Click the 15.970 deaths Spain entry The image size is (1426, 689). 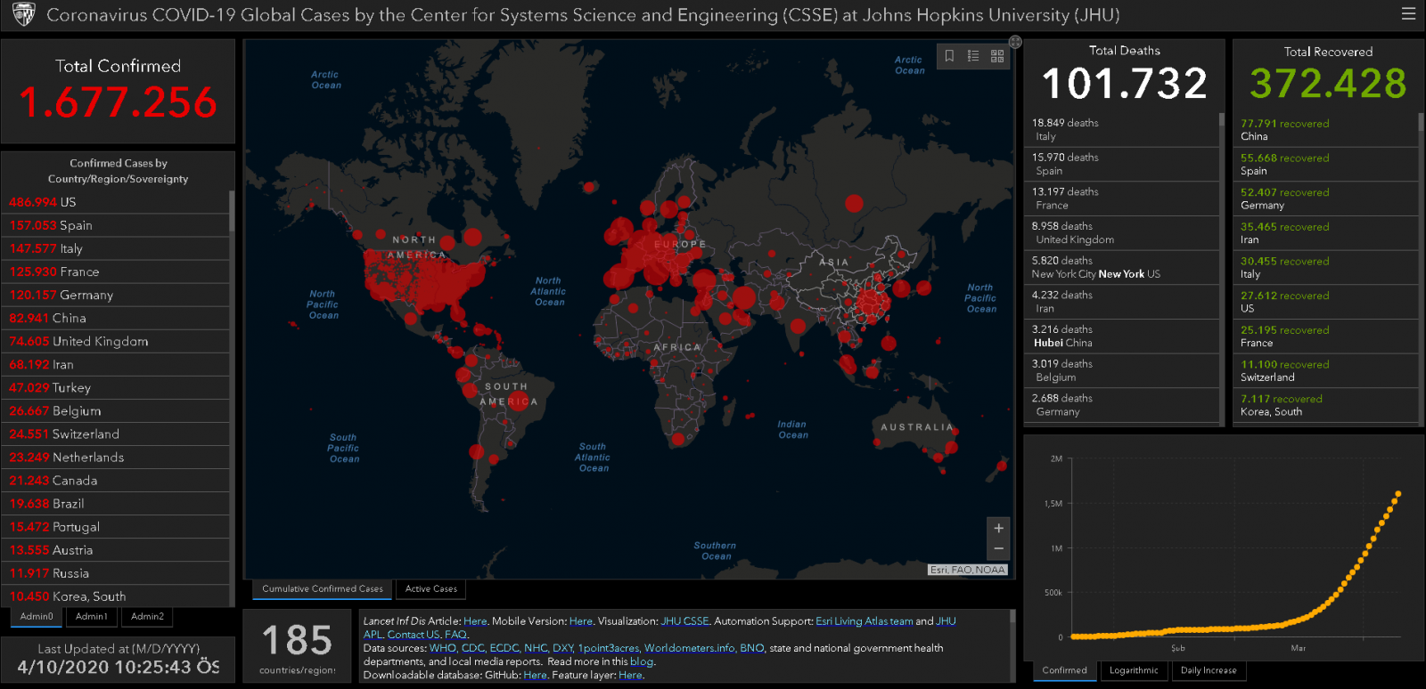[x=1121, y=164]
